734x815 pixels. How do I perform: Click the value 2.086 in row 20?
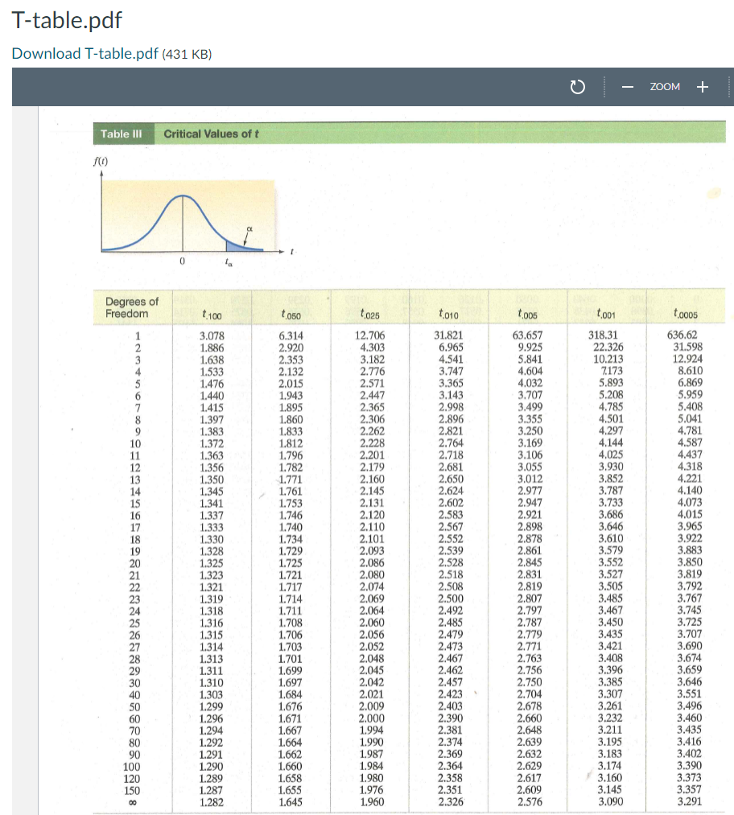pyautogui.click(x=373, y=562)
